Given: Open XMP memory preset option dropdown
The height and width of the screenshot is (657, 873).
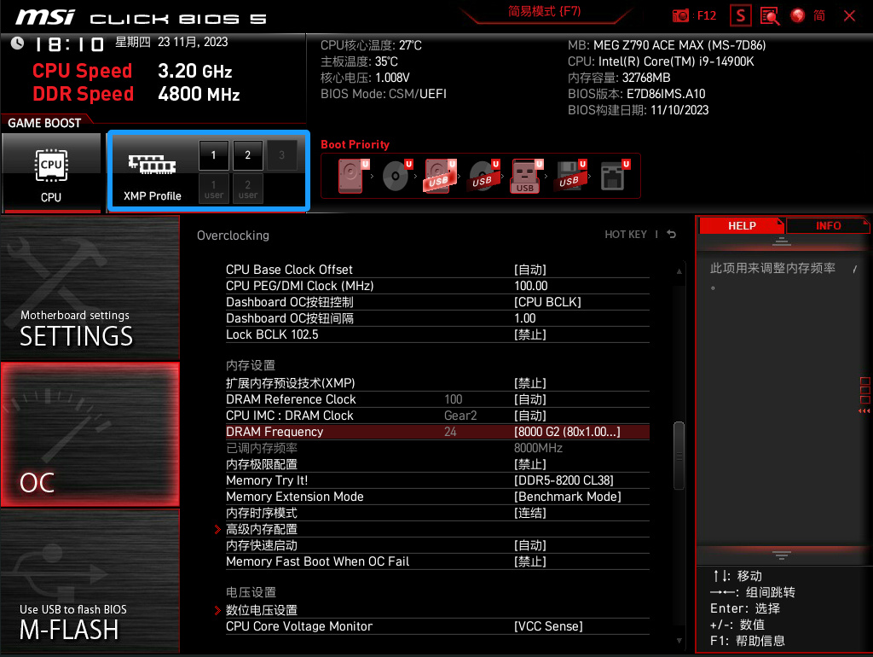Looking at the screenshot, I should tap(530, 383).
